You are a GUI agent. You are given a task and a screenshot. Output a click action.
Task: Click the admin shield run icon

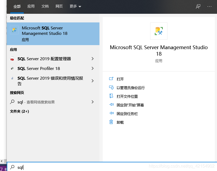[111, 88]
